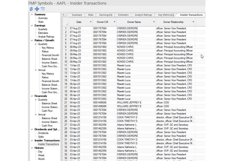Click the Date column header
The image size is (233, 161).
79,22
